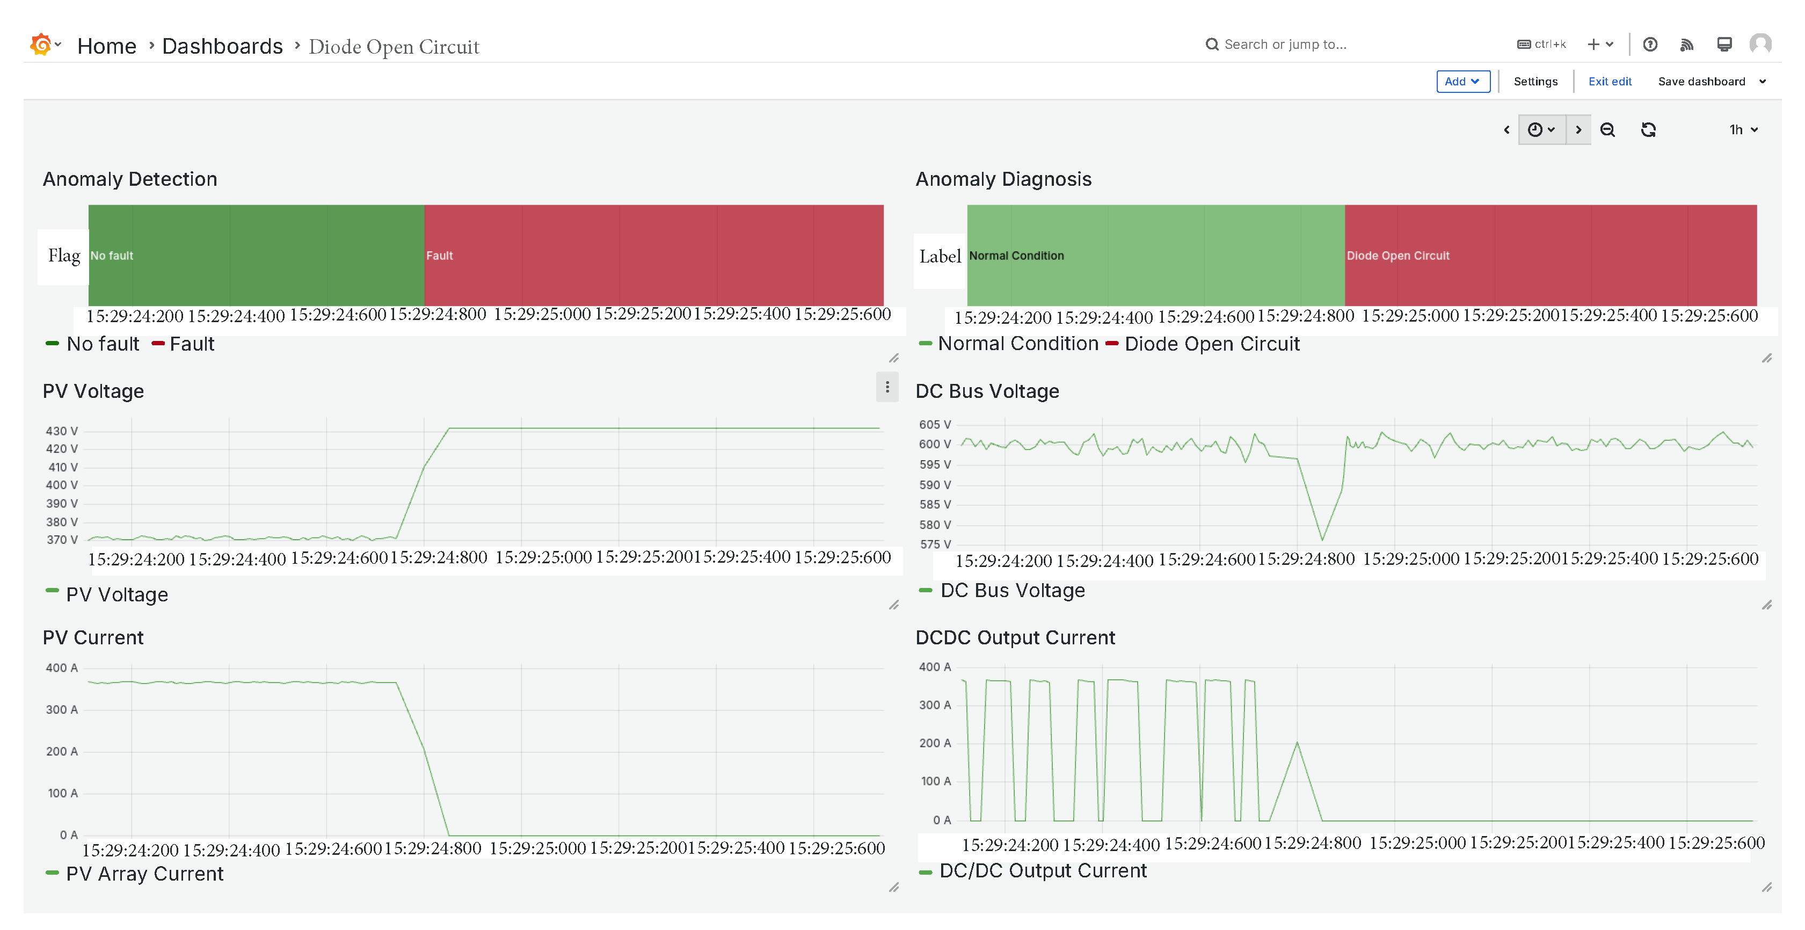The width and height of the screenshot is (1805, 930).
Task: Go to Dashboards breadcrumb
Action: pyautogui.click(x=222, y=46)
